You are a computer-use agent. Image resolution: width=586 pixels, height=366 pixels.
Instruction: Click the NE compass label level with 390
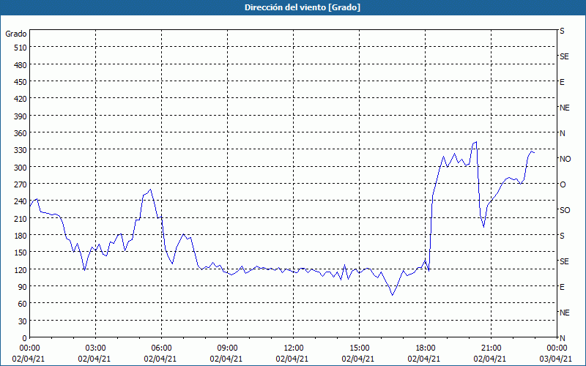tap(564, 108)
